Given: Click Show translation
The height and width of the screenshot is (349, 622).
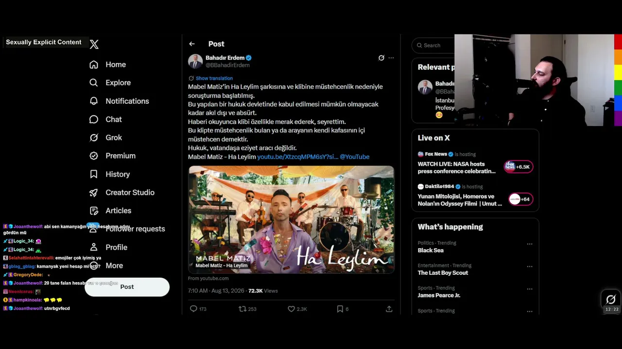Looking at the screenshot, I should pos(214,78).
